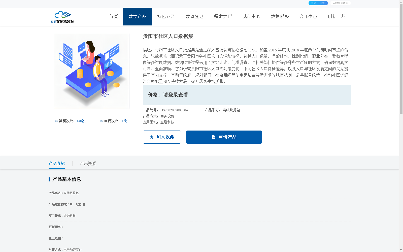Open 创新工场 navigation item
Image resolution: width=403 pixels, height=252 pixels.
pyautogui.click(x=337, y=17)
